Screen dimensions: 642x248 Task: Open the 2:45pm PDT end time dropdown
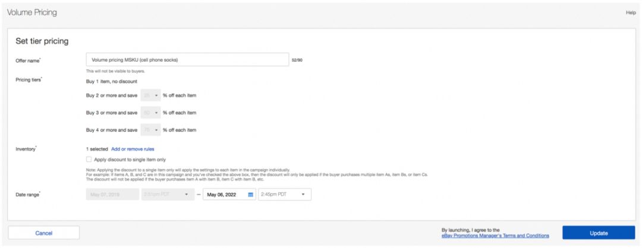pos(284,195)
